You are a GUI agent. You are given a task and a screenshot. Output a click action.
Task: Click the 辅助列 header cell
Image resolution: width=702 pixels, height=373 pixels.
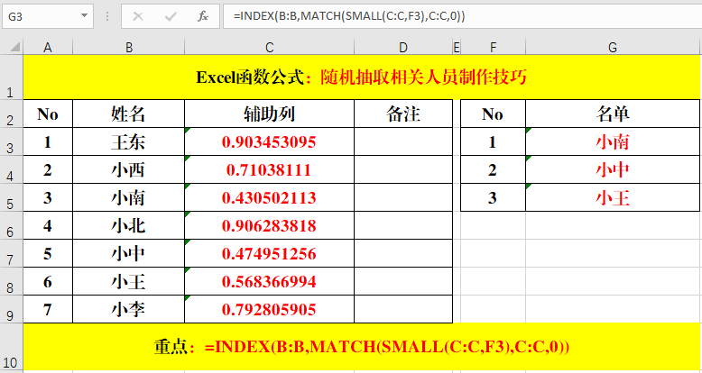click(x=269, y=114)
